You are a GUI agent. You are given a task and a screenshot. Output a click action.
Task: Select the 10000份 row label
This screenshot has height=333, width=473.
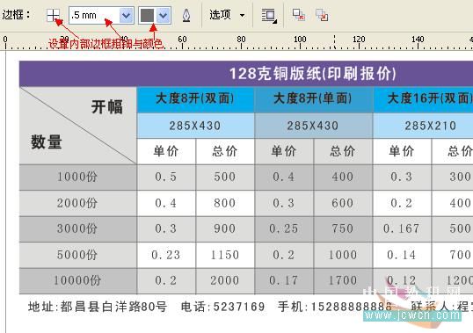78,281
